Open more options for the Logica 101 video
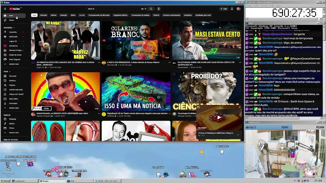The height and width of the screenshot is (183, 326). [99, 62]
